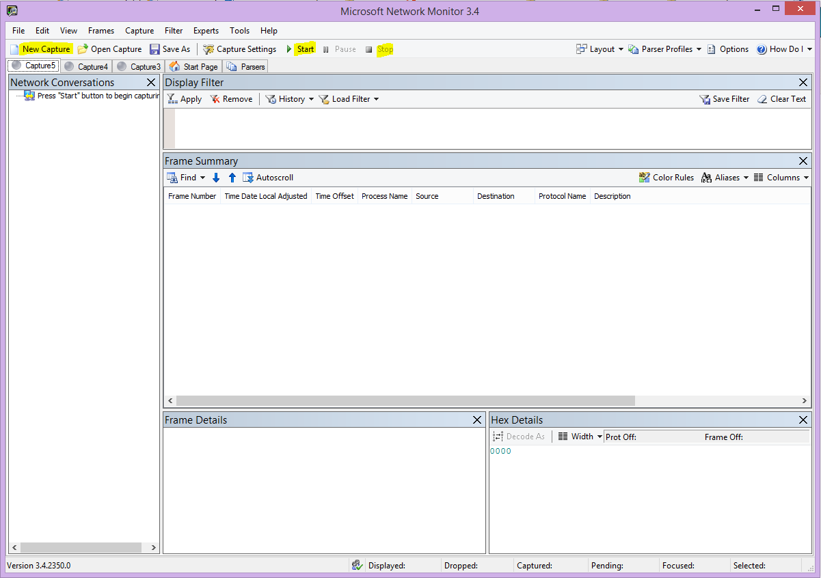Open the Tools menu
This screenshot has height=578, width=821.
point(239,30)
